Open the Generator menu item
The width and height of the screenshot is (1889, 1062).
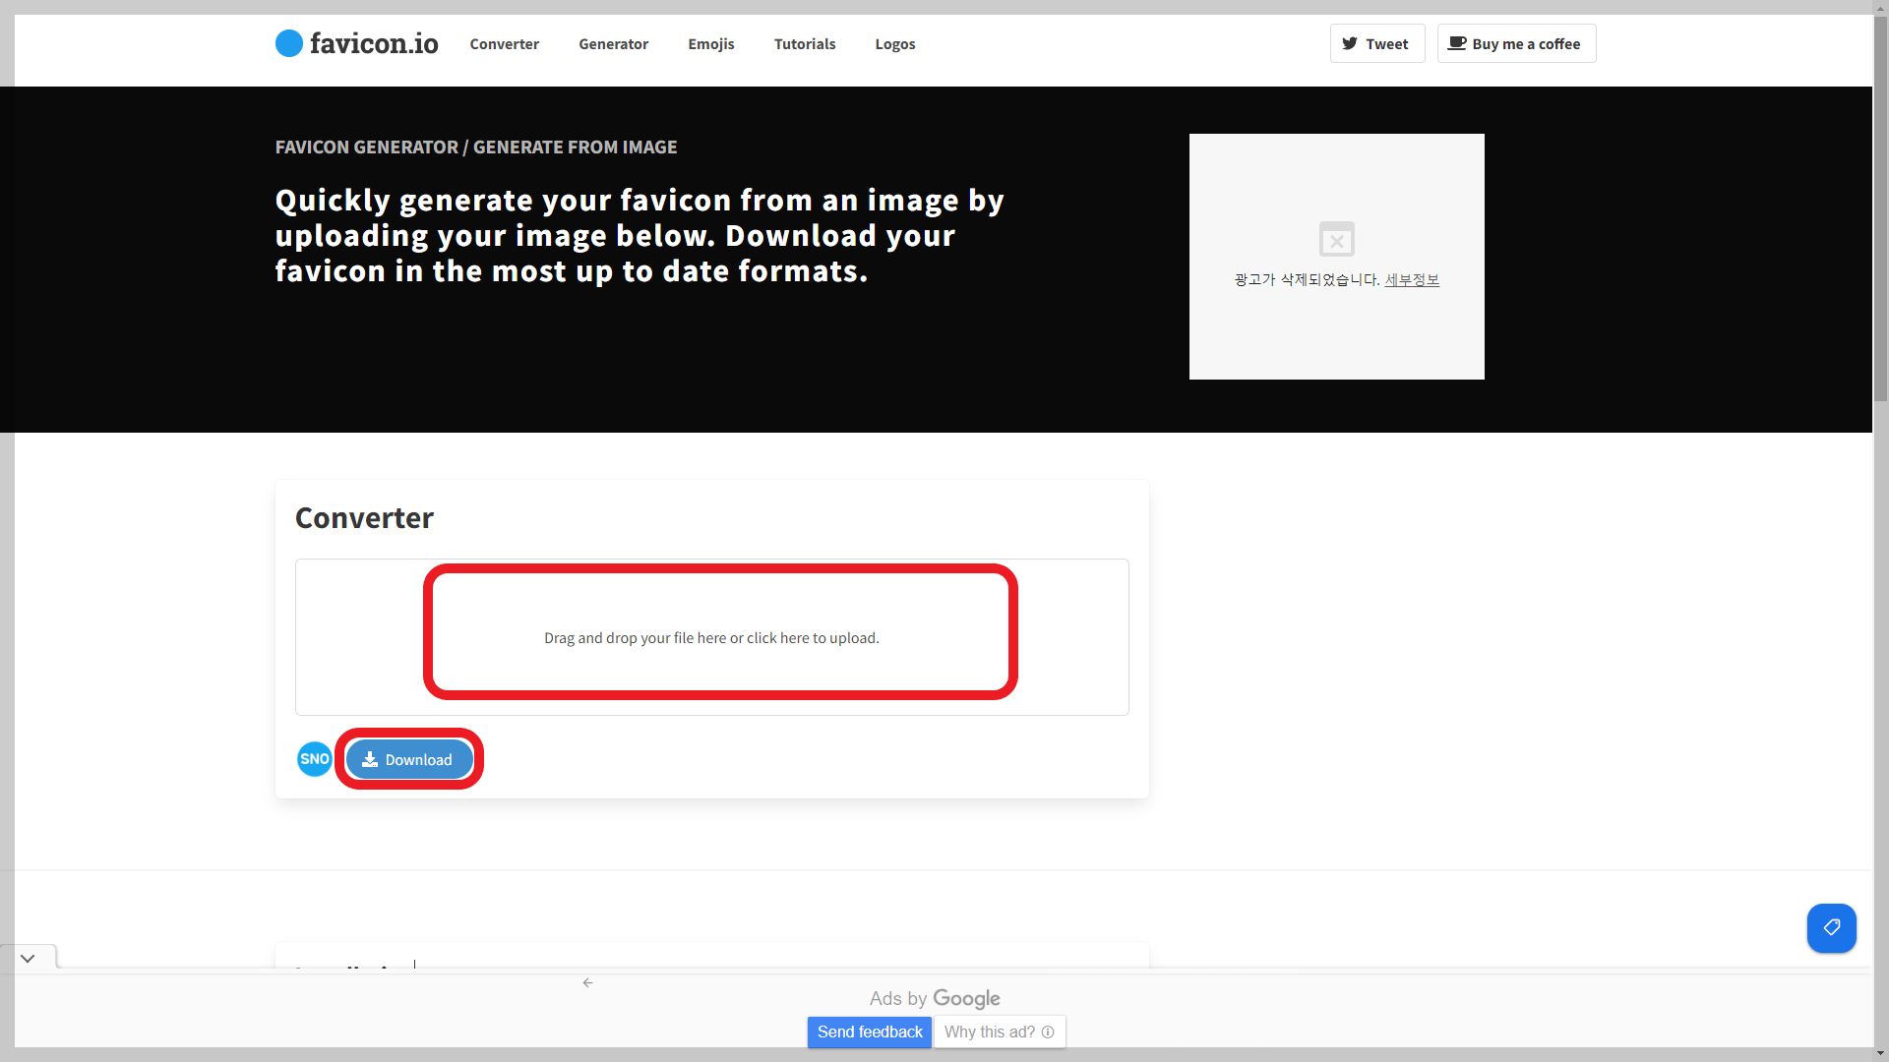click(613, 44)
